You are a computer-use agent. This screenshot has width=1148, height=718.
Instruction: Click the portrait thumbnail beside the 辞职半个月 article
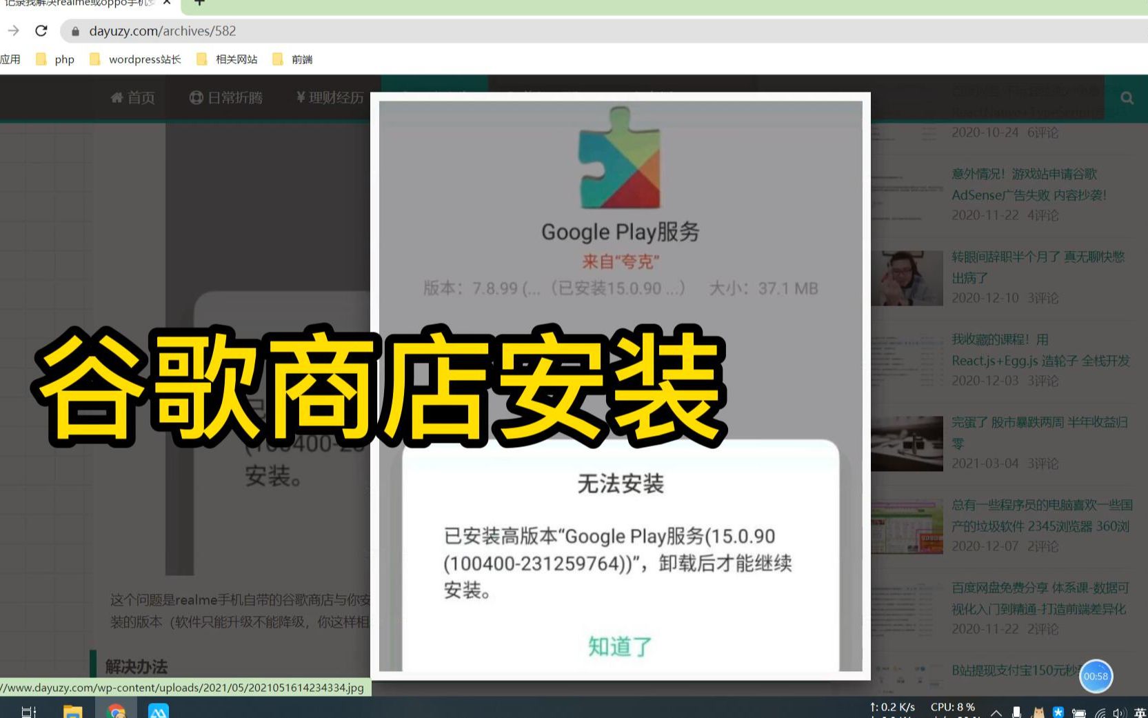(907, 278)
